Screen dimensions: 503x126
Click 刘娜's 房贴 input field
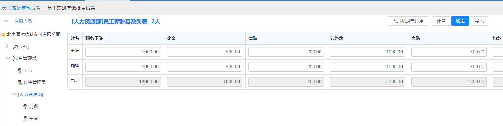[x=449, y=67]
